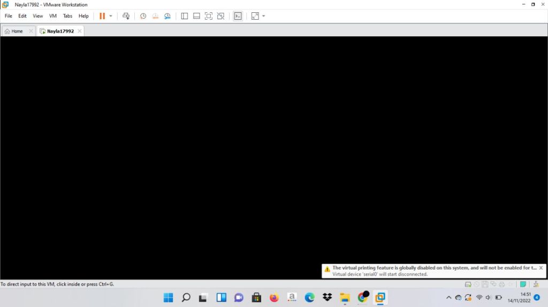The image size is (548, 307).
Task: Open the VM menu
Action: click(x=53, y=16)
